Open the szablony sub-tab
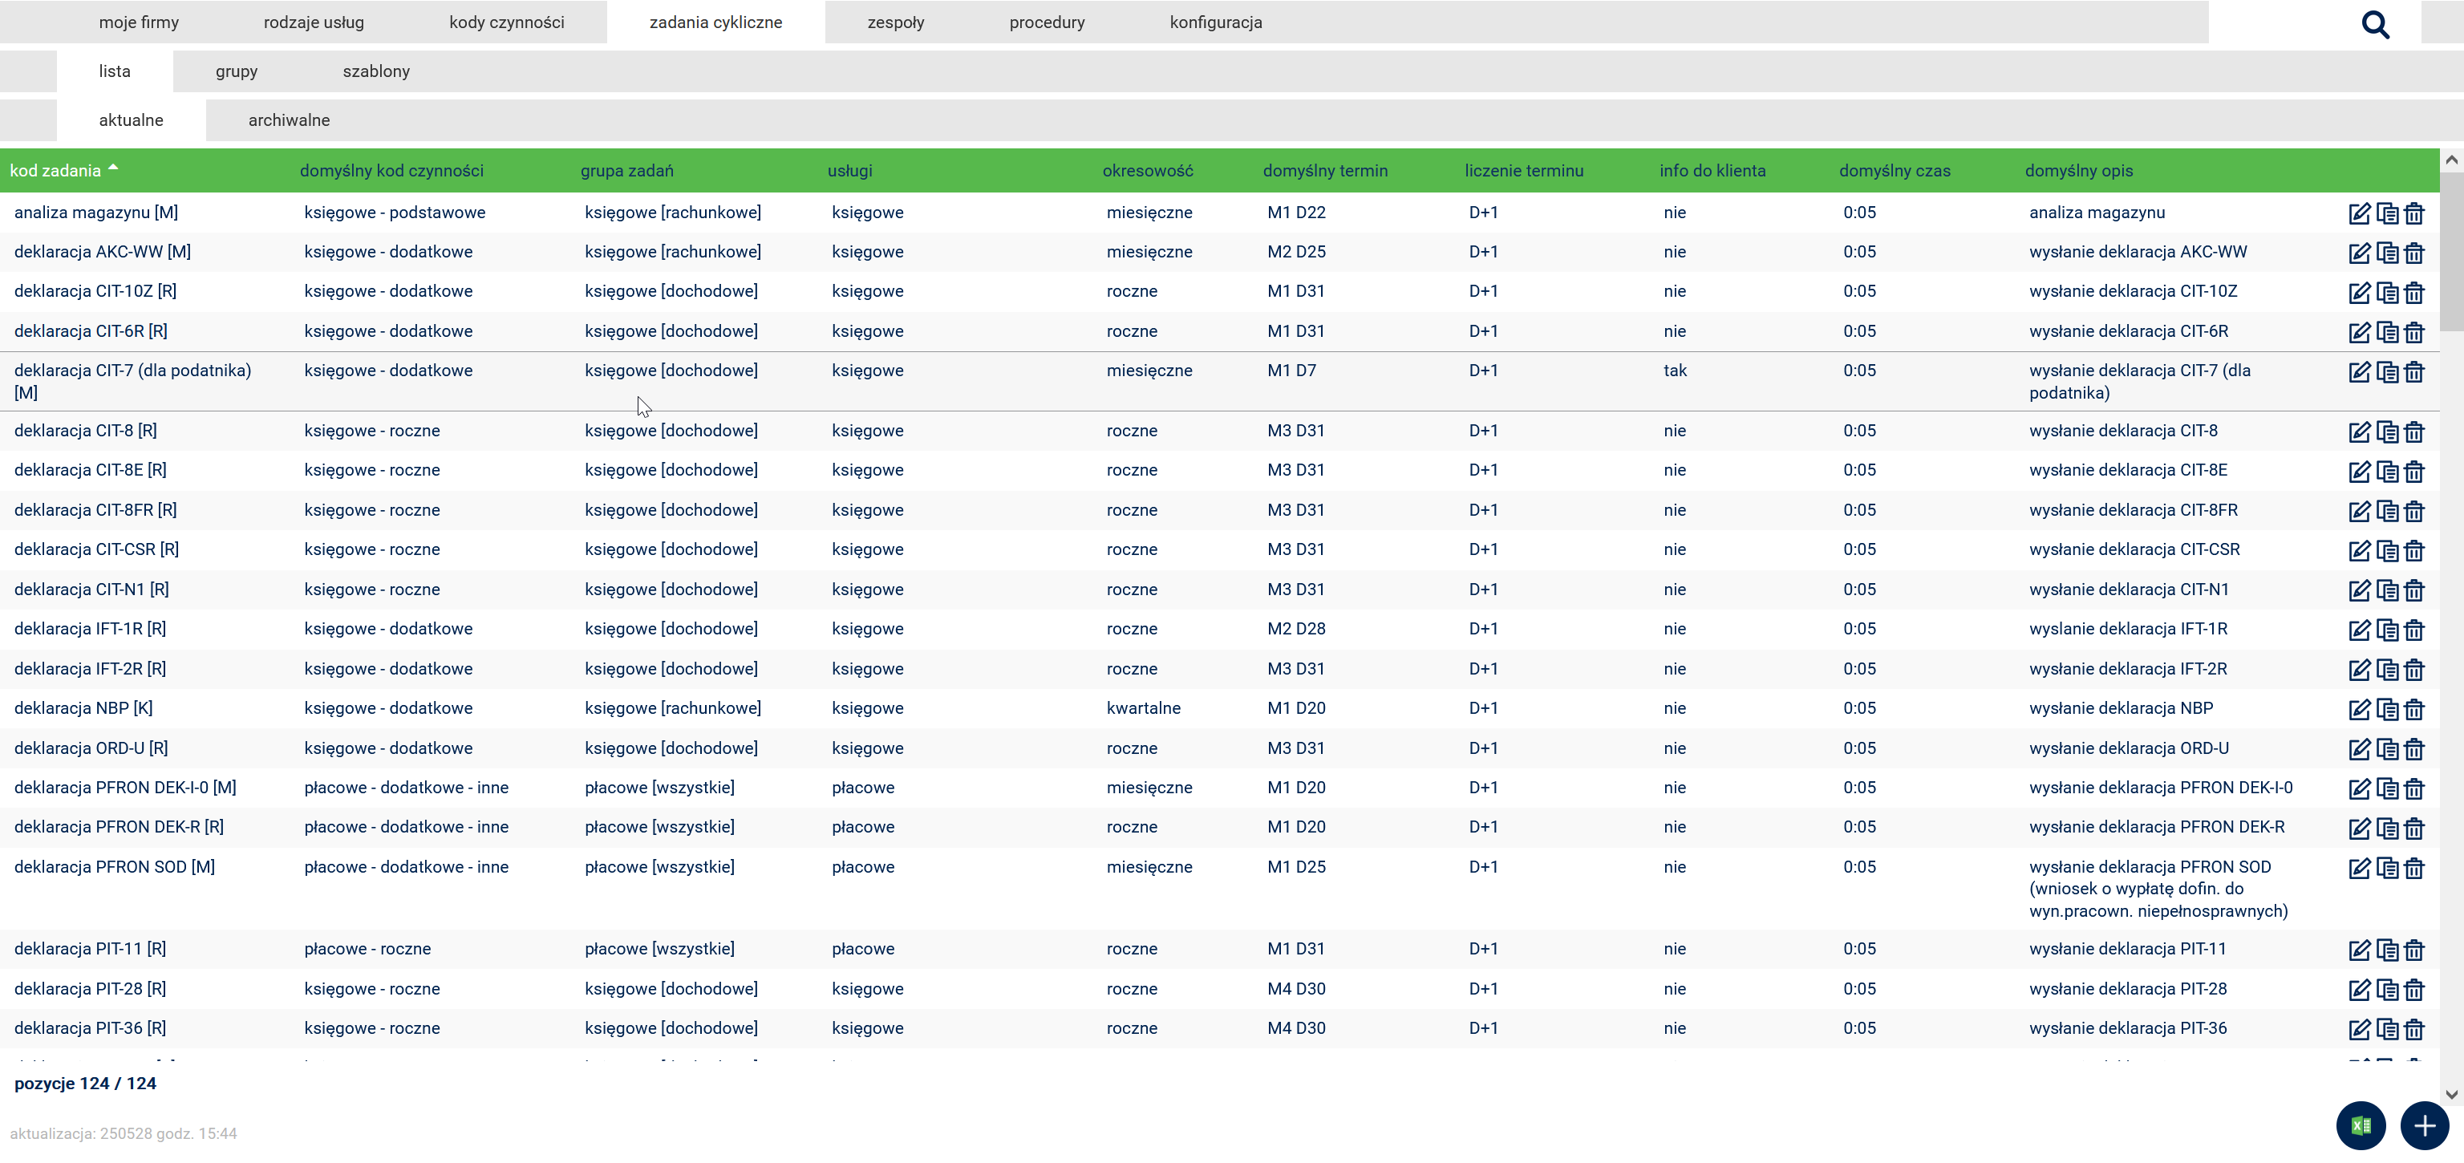This screenshot has width=2464, height=1163. click(x=376, y=71)
